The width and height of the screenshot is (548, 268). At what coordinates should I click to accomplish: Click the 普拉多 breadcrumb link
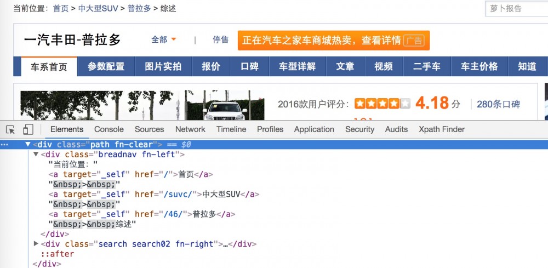(x=139, y=8)
